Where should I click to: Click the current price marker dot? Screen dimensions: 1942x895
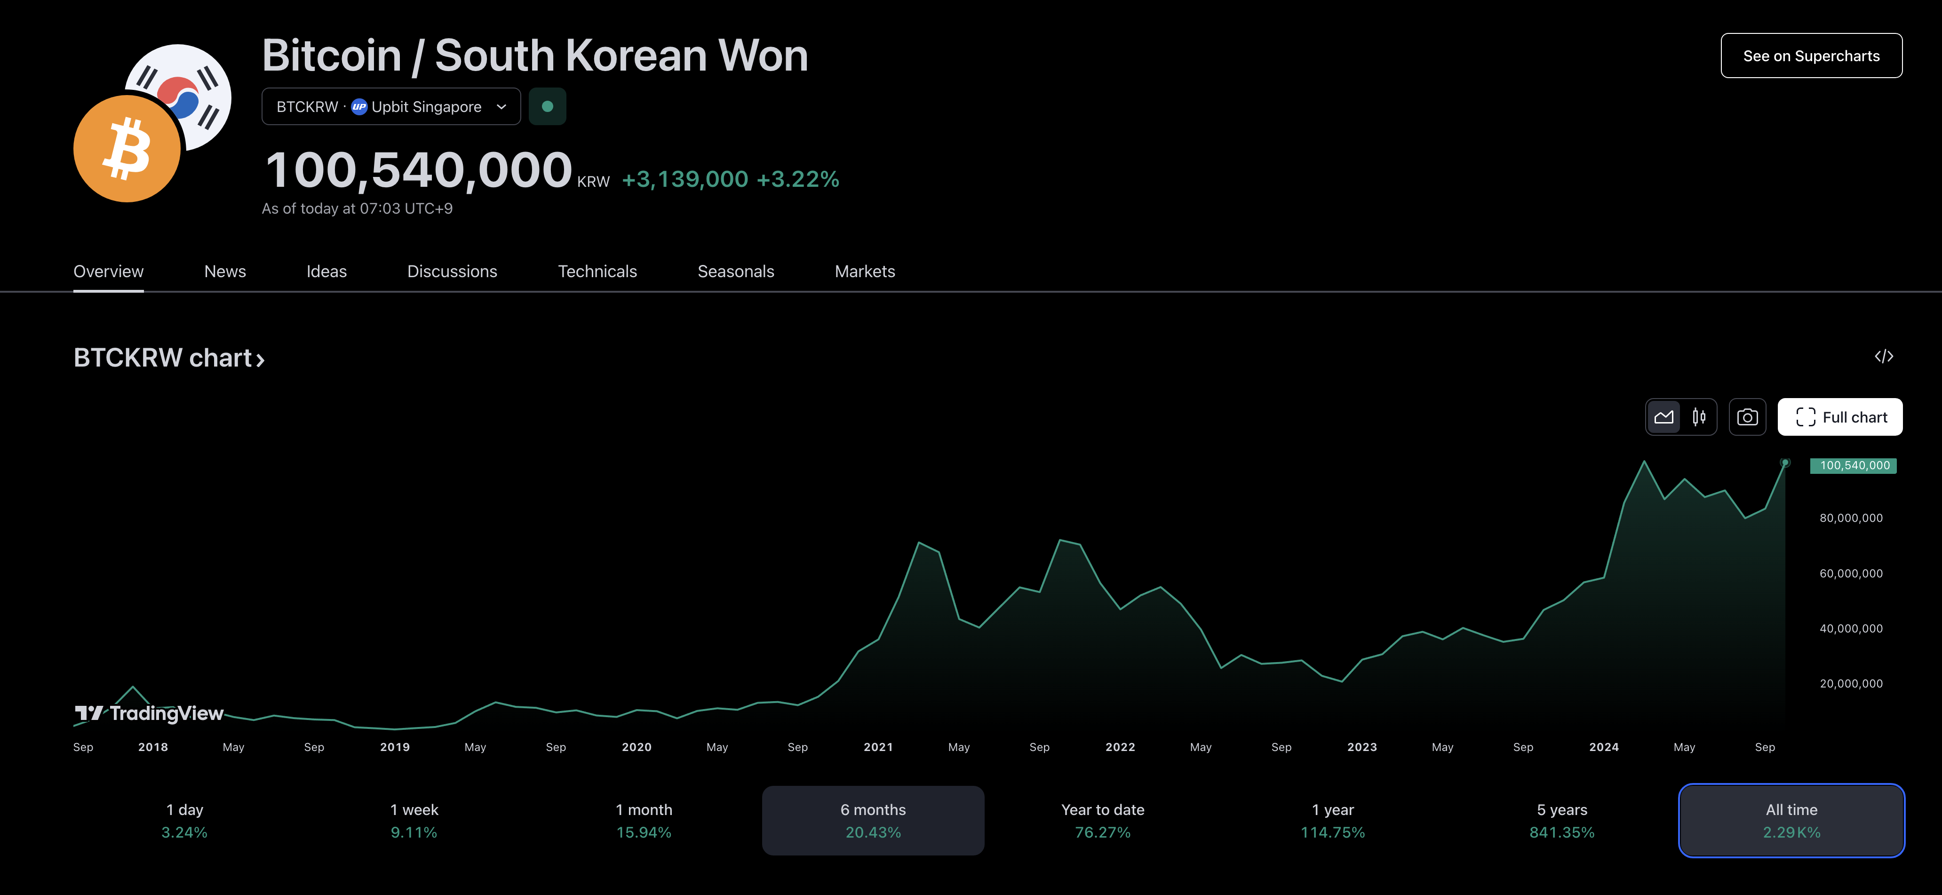pyautogui.click(x=1784, y=462)
